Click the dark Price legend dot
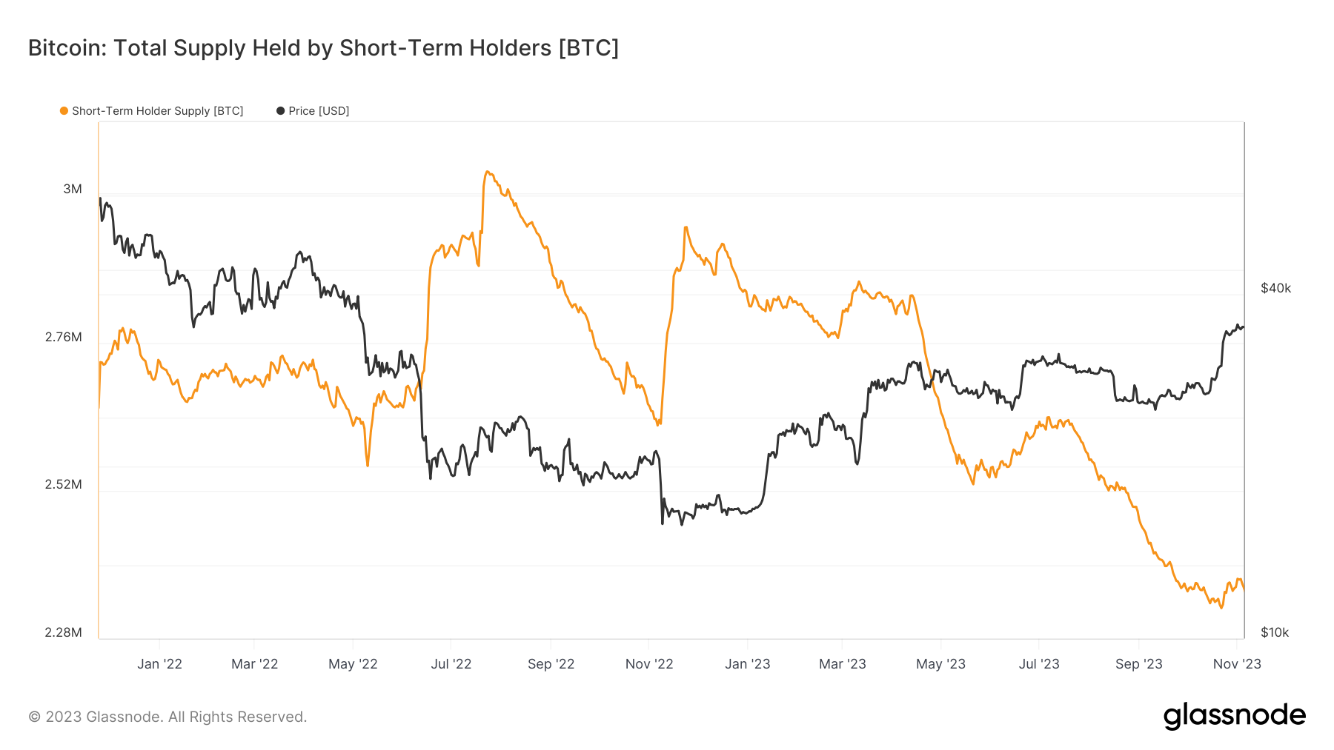 280,111
